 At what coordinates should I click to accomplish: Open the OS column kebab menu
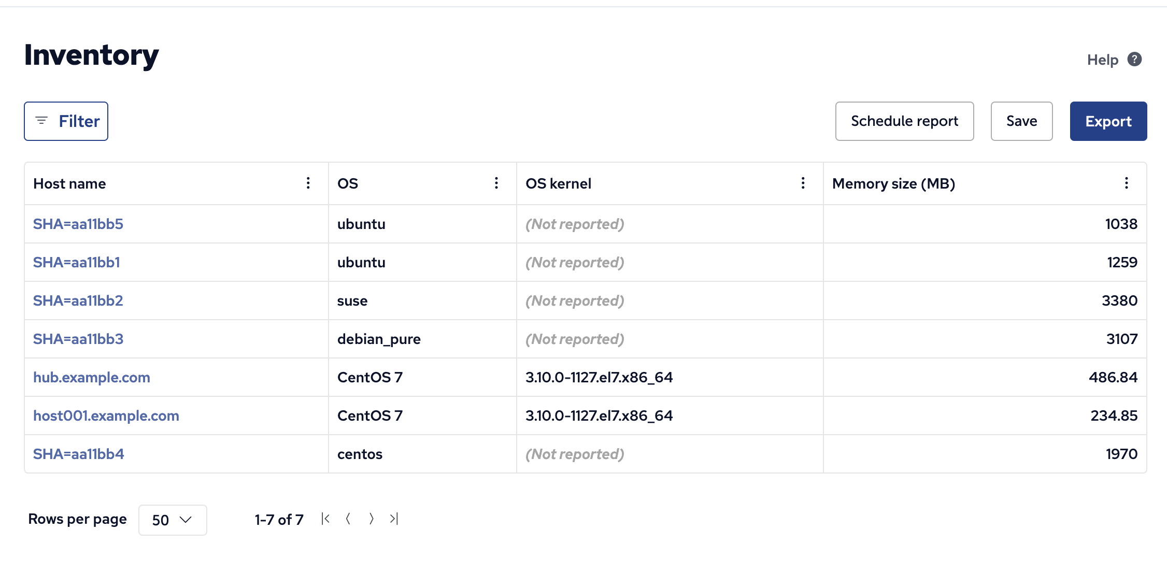(496, 183)
